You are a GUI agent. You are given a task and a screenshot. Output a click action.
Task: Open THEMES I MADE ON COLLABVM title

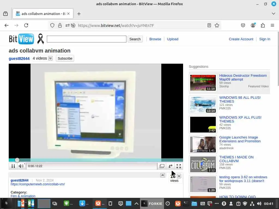pyautogui.click(x=236, y=159)
